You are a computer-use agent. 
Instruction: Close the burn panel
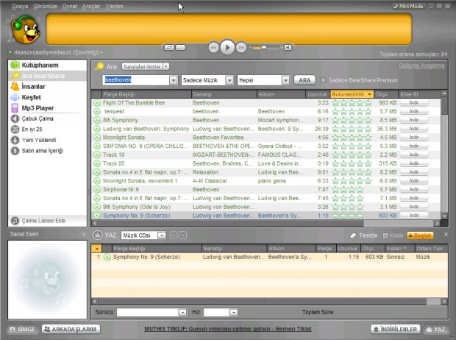(x=446, y=234)
